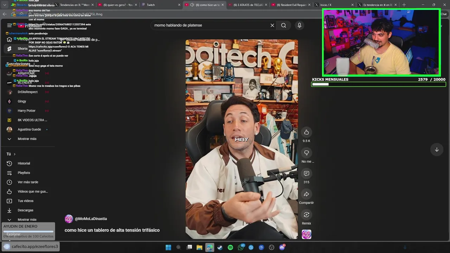Open OBS Studio from the taskbar
Screen dimensions: 450x253
[271, 247]
